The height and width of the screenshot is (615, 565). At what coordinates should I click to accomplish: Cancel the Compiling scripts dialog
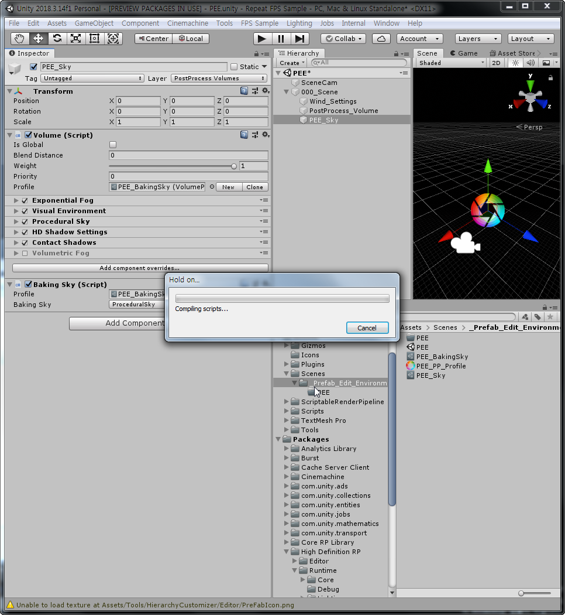click(x=367, y=328)
